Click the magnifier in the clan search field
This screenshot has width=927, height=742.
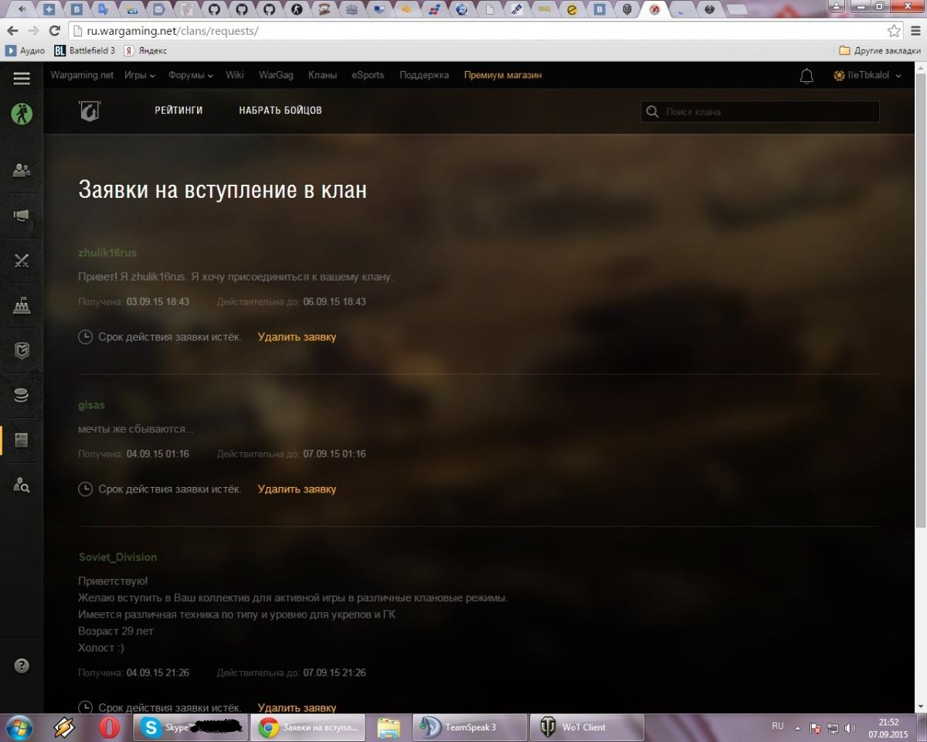tap(653, 111)
